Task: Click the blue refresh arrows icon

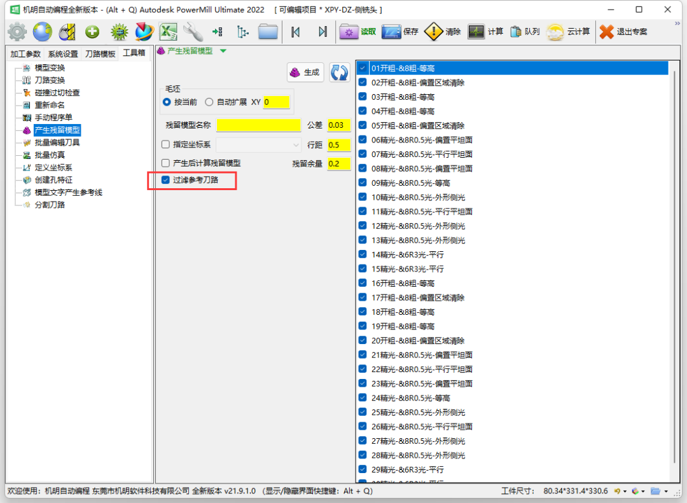Action: (340, 72)
